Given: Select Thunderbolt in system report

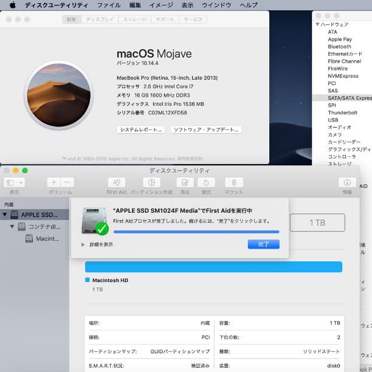Looking at the screenshot, I should [x=342, y=112].
